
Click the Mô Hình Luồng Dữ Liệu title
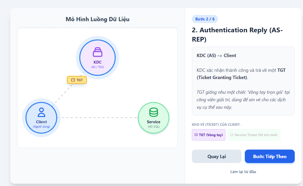point(97,19)
